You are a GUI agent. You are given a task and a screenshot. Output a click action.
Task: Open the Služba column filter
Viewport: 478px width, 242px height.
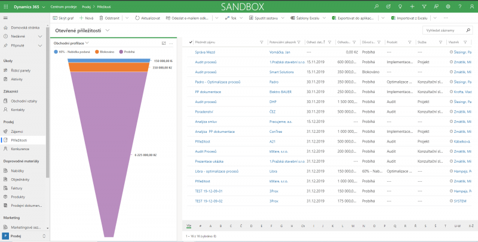point(440,42)
